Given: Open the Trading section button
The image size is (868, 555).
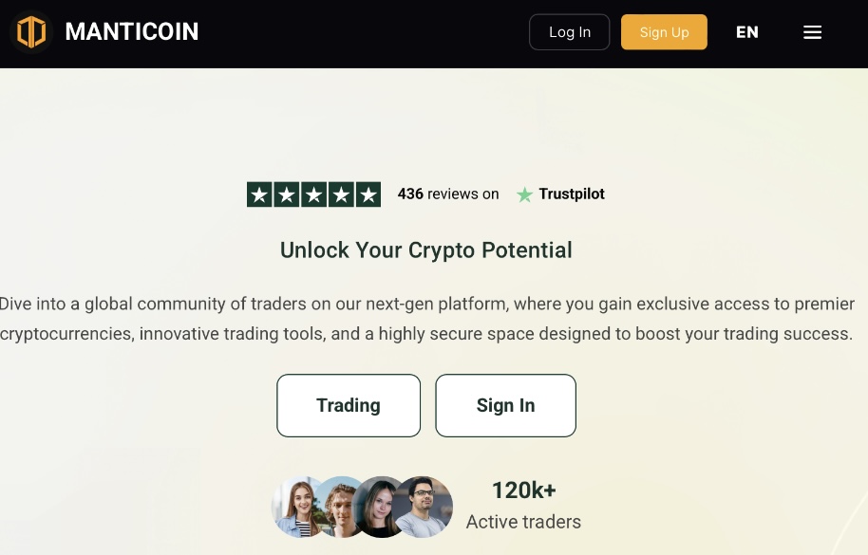Looking at the screenshot, I should (x=349, y=405).
